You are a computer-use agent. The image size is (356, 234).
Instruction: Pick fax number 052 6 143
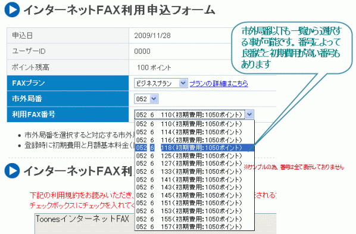tap(195, 187)
